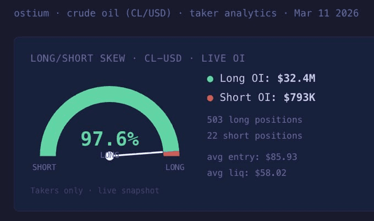Click the white gauge needle pivot dot
Screen dimensions: 374x221
(x=109, y=156)
